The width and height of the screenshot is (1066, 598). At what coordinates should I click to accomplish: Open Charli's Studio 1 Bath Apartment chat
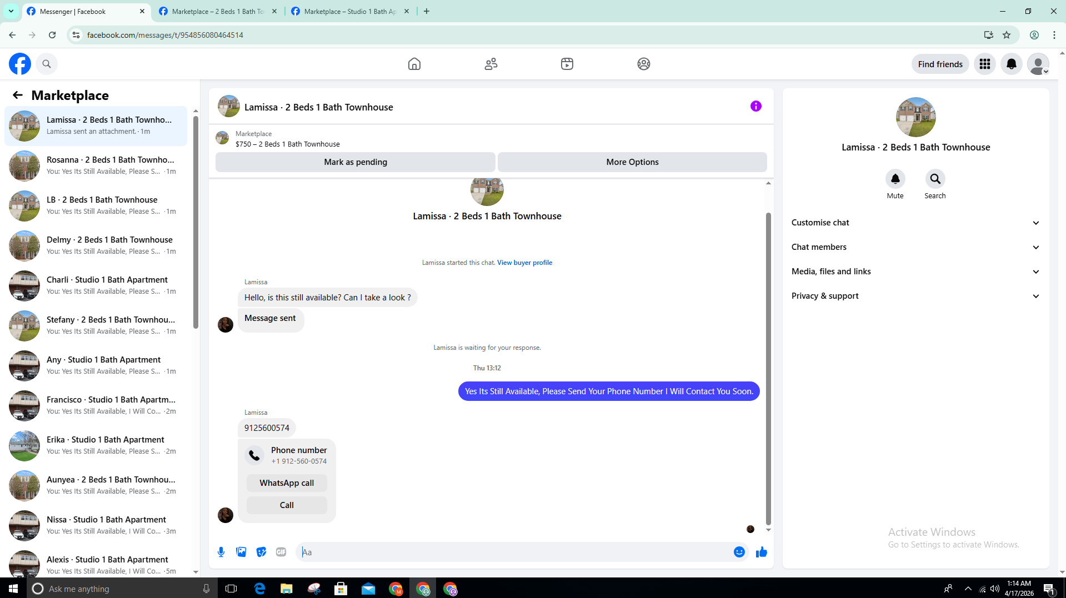coord(96,285)
